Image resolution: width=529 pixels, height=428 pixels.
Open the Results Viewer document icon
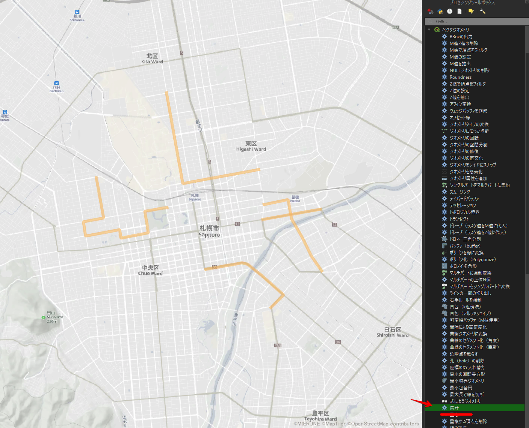pyautogui.click(x=459, y=12)
